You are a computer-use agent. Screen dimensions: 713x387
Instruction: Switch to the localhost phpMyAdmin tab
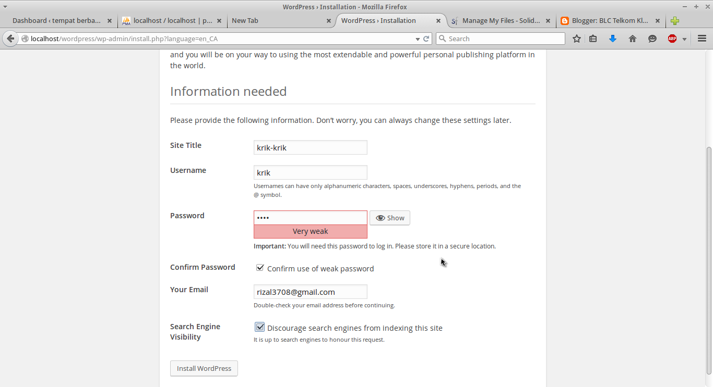click(x=171, y=21)
